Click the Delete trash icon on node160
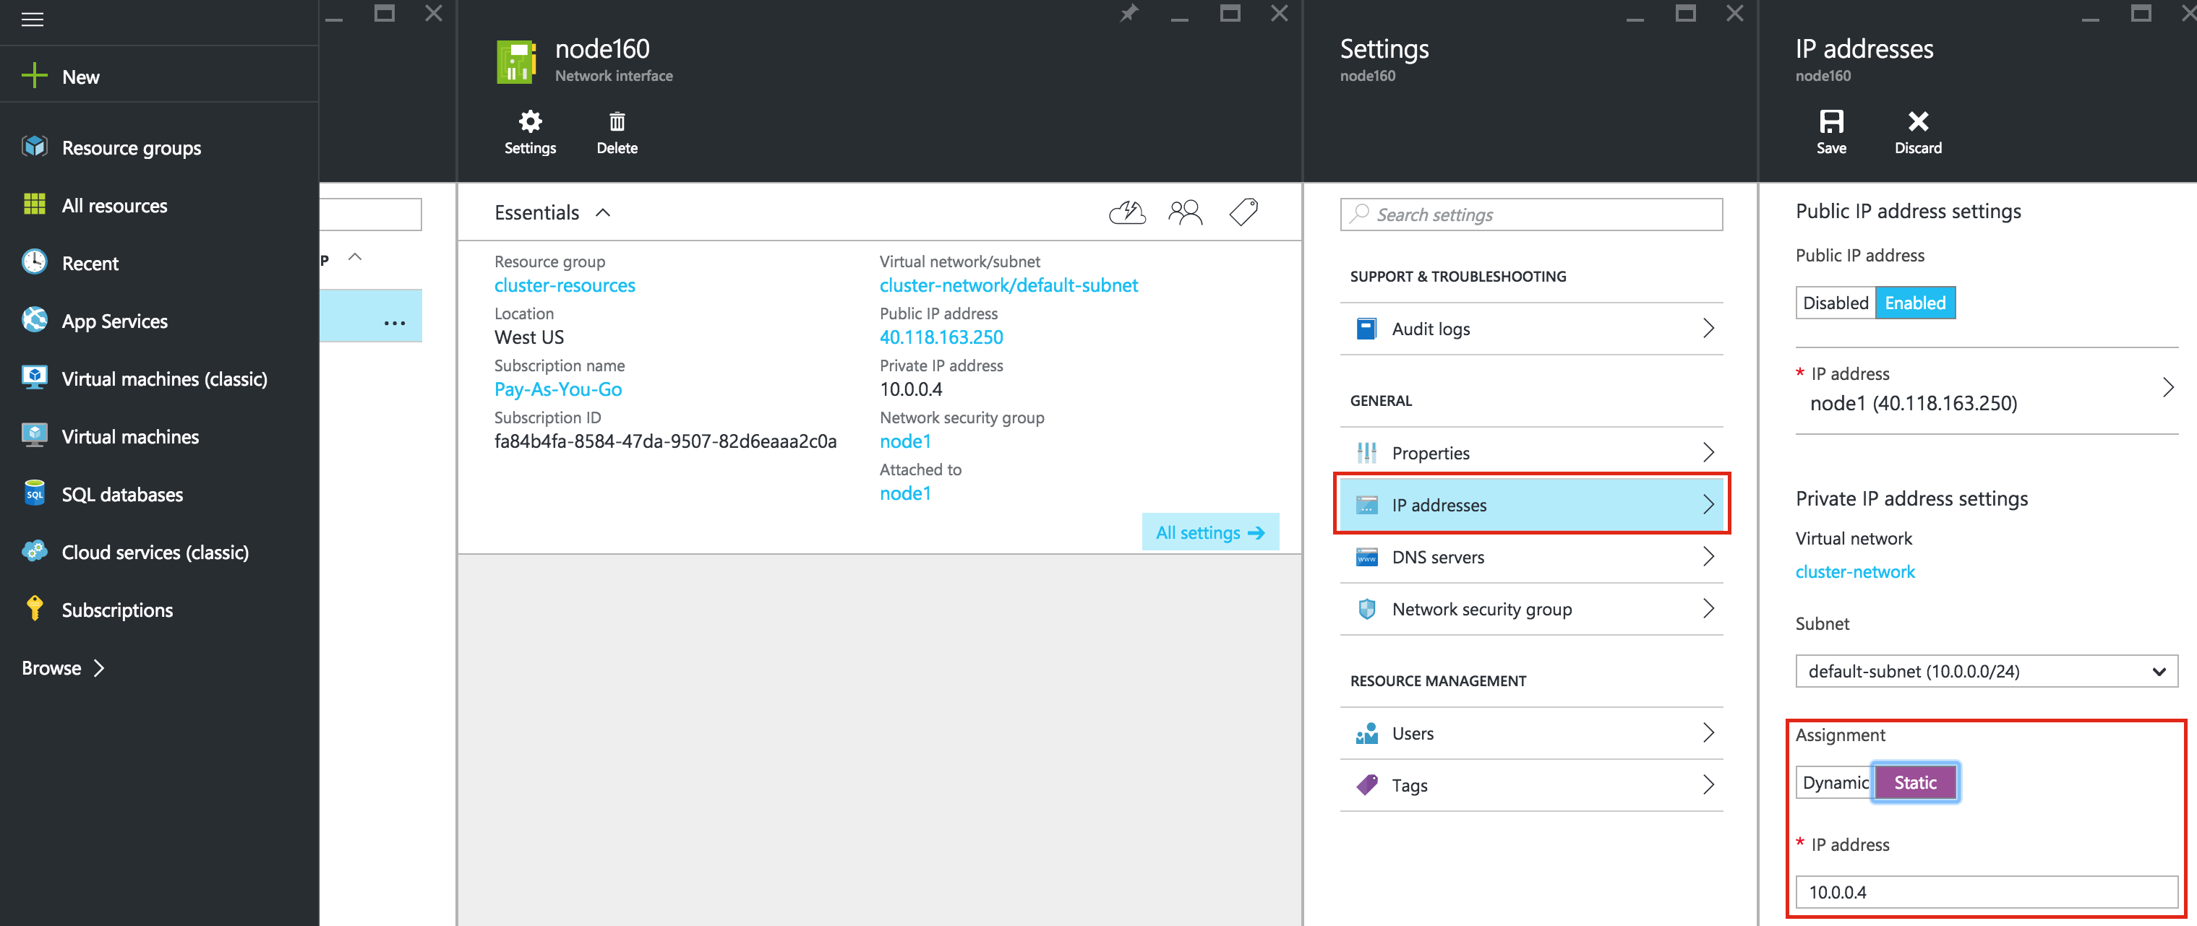Viewport: 2197px width, 926px height. 617,122
